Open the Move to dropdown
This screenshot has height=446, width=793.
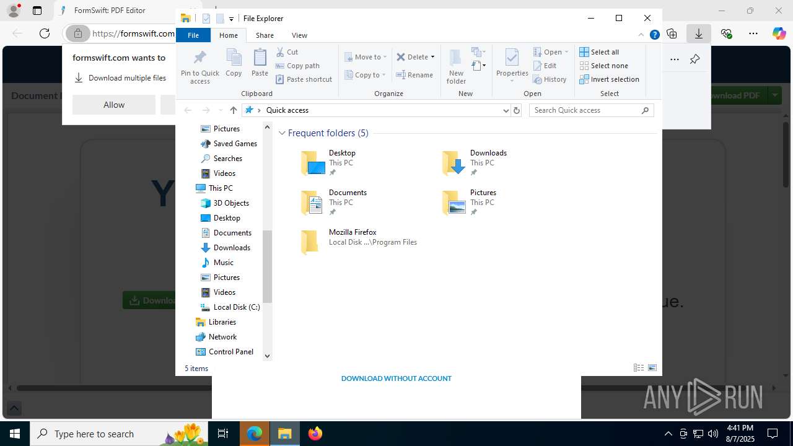(366, 57)
